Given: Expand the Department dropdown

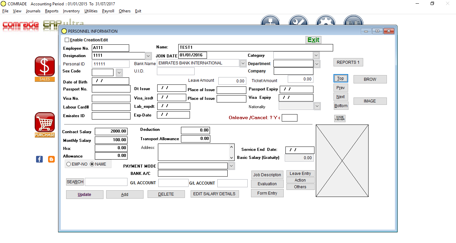Looking at the screenshot, I should [x=316, y=64].
